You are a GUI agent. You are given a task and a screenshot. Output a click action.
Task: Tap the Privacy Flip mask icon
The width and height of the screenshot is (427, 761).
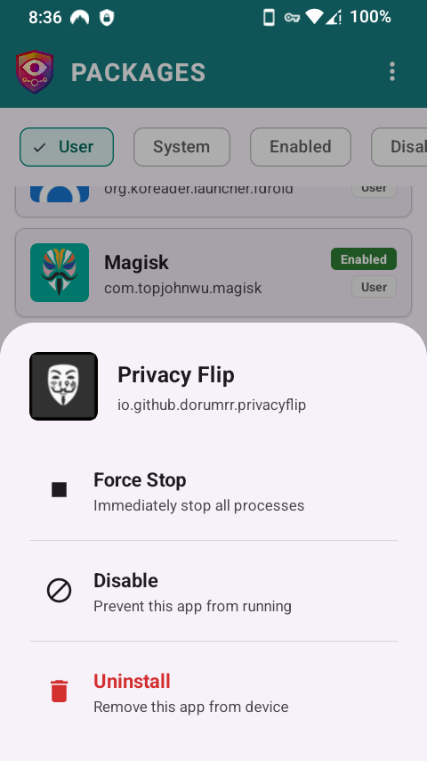tap(63, 387)
